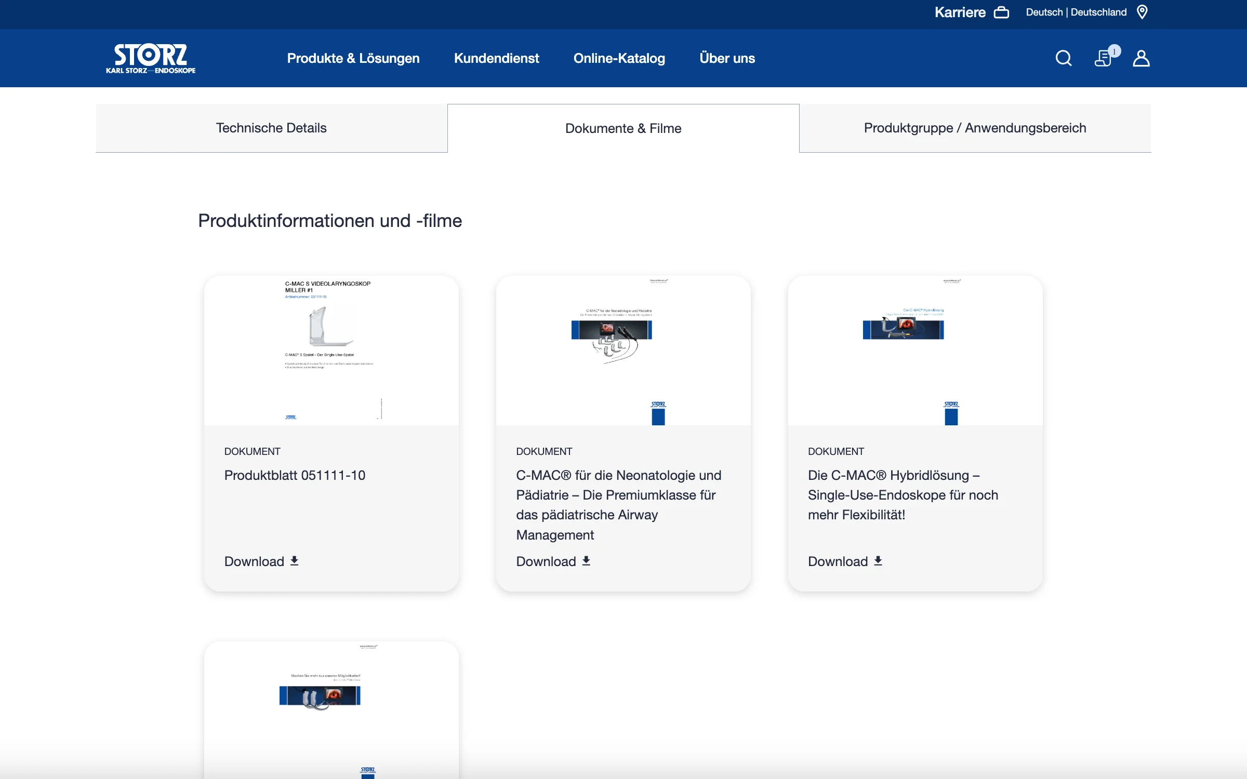The image size is (1247, 779).
Task: Click download arrow for Hybridlösung document
Action: tap(878, 561)
